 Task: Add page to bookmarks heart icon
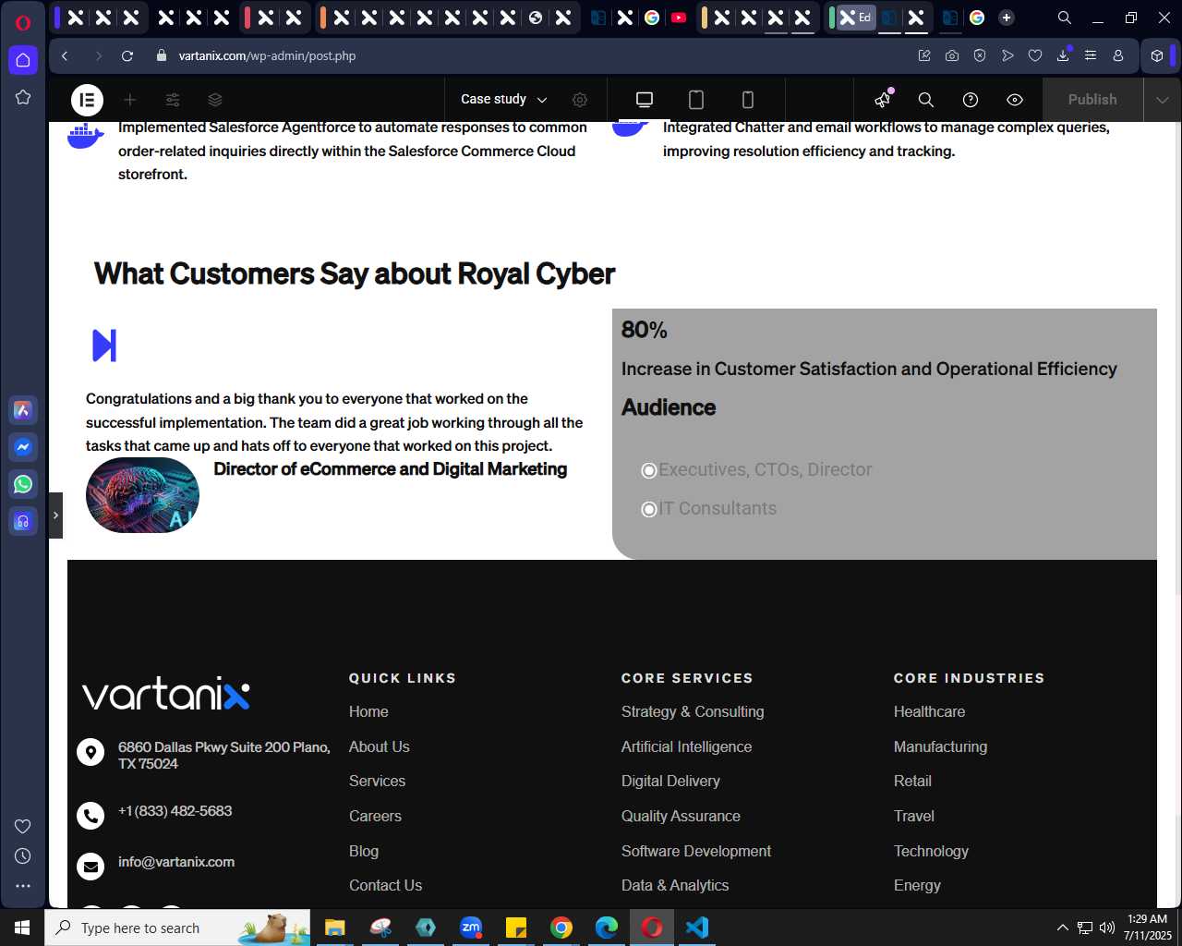pyautogui.click(x=1035, y=56)
